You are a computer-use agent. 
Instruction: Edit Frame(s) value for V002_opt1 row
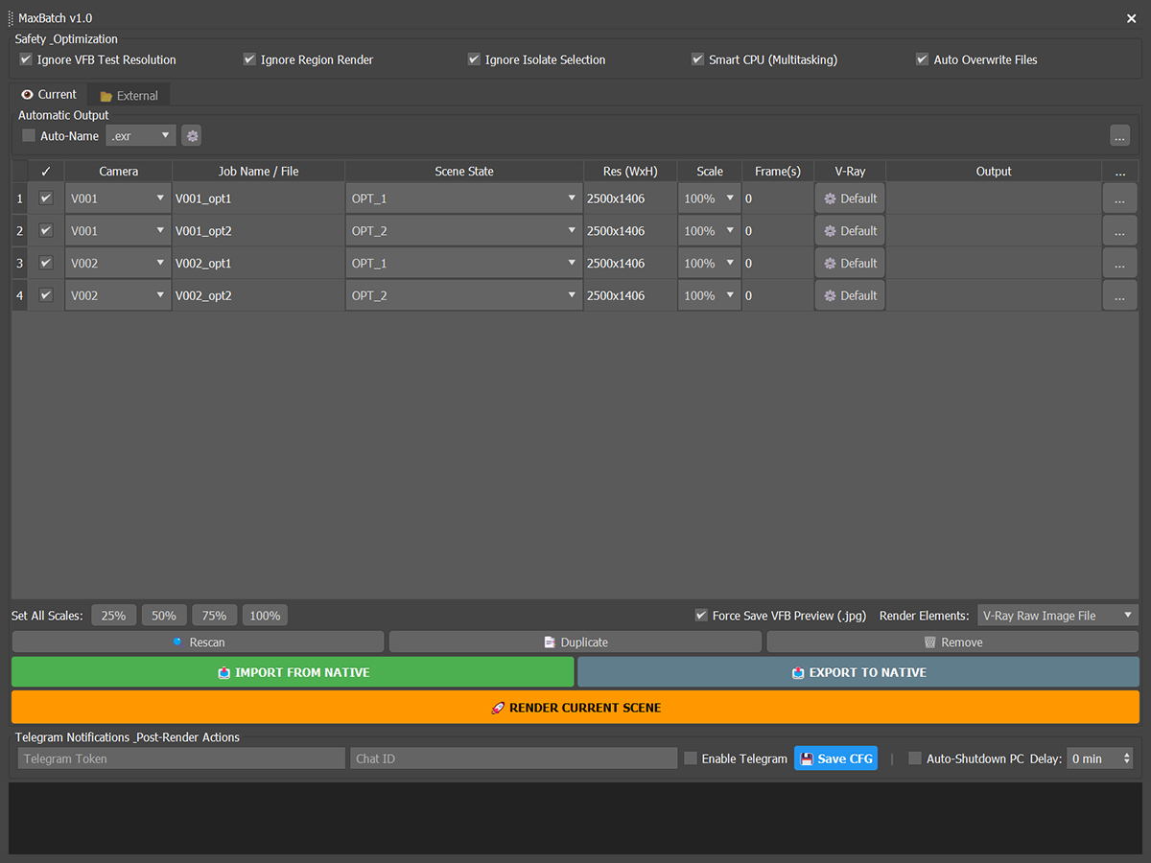[x=778, y=264]
